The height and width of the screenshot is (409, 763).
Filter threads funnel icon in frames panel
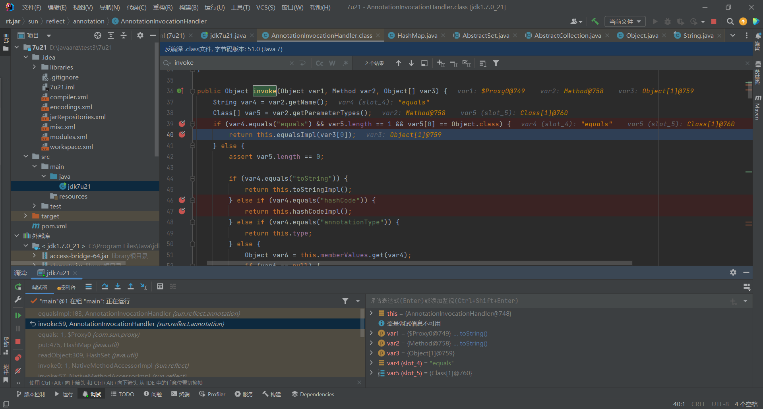point(345,301)
